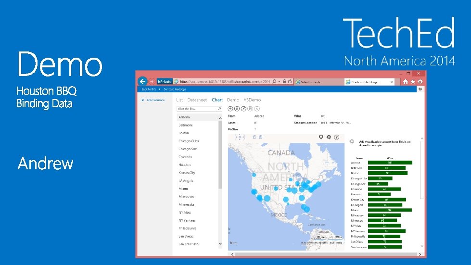
Task: Select Kansas City in the team list
Action: click(x=198, y=173)
